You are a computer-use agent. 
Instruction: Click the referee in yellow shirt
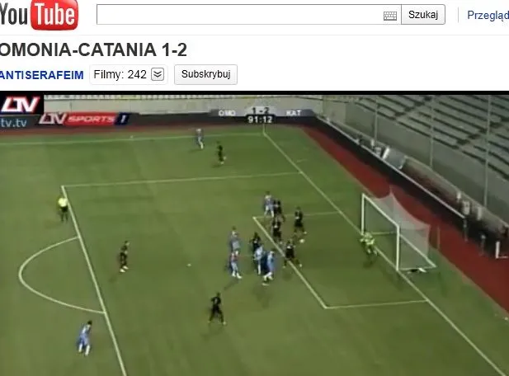(x=63, y=208)
